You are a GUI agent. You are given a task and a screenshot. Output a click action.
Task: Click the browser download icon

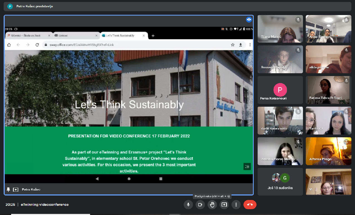pyautogui.click(x=241, y=45)
